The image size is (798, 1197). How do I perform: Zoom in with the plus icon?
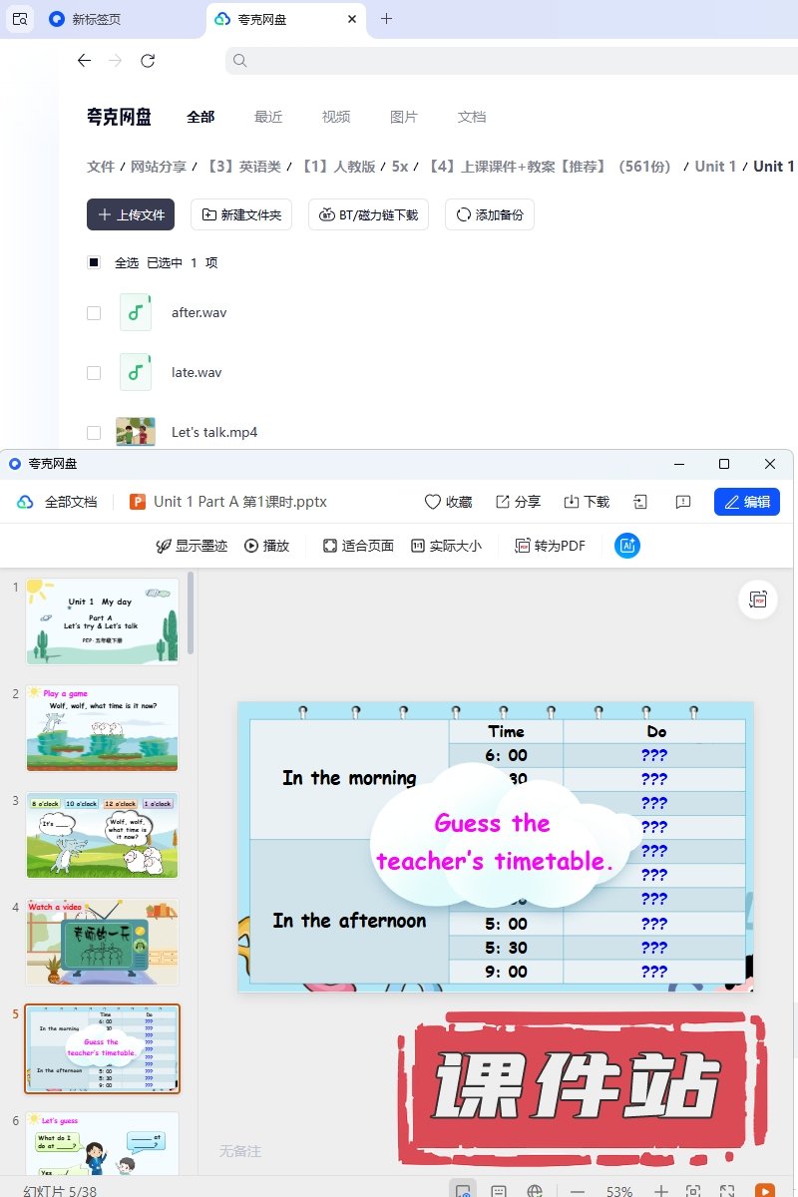(x=660, y=1191)
